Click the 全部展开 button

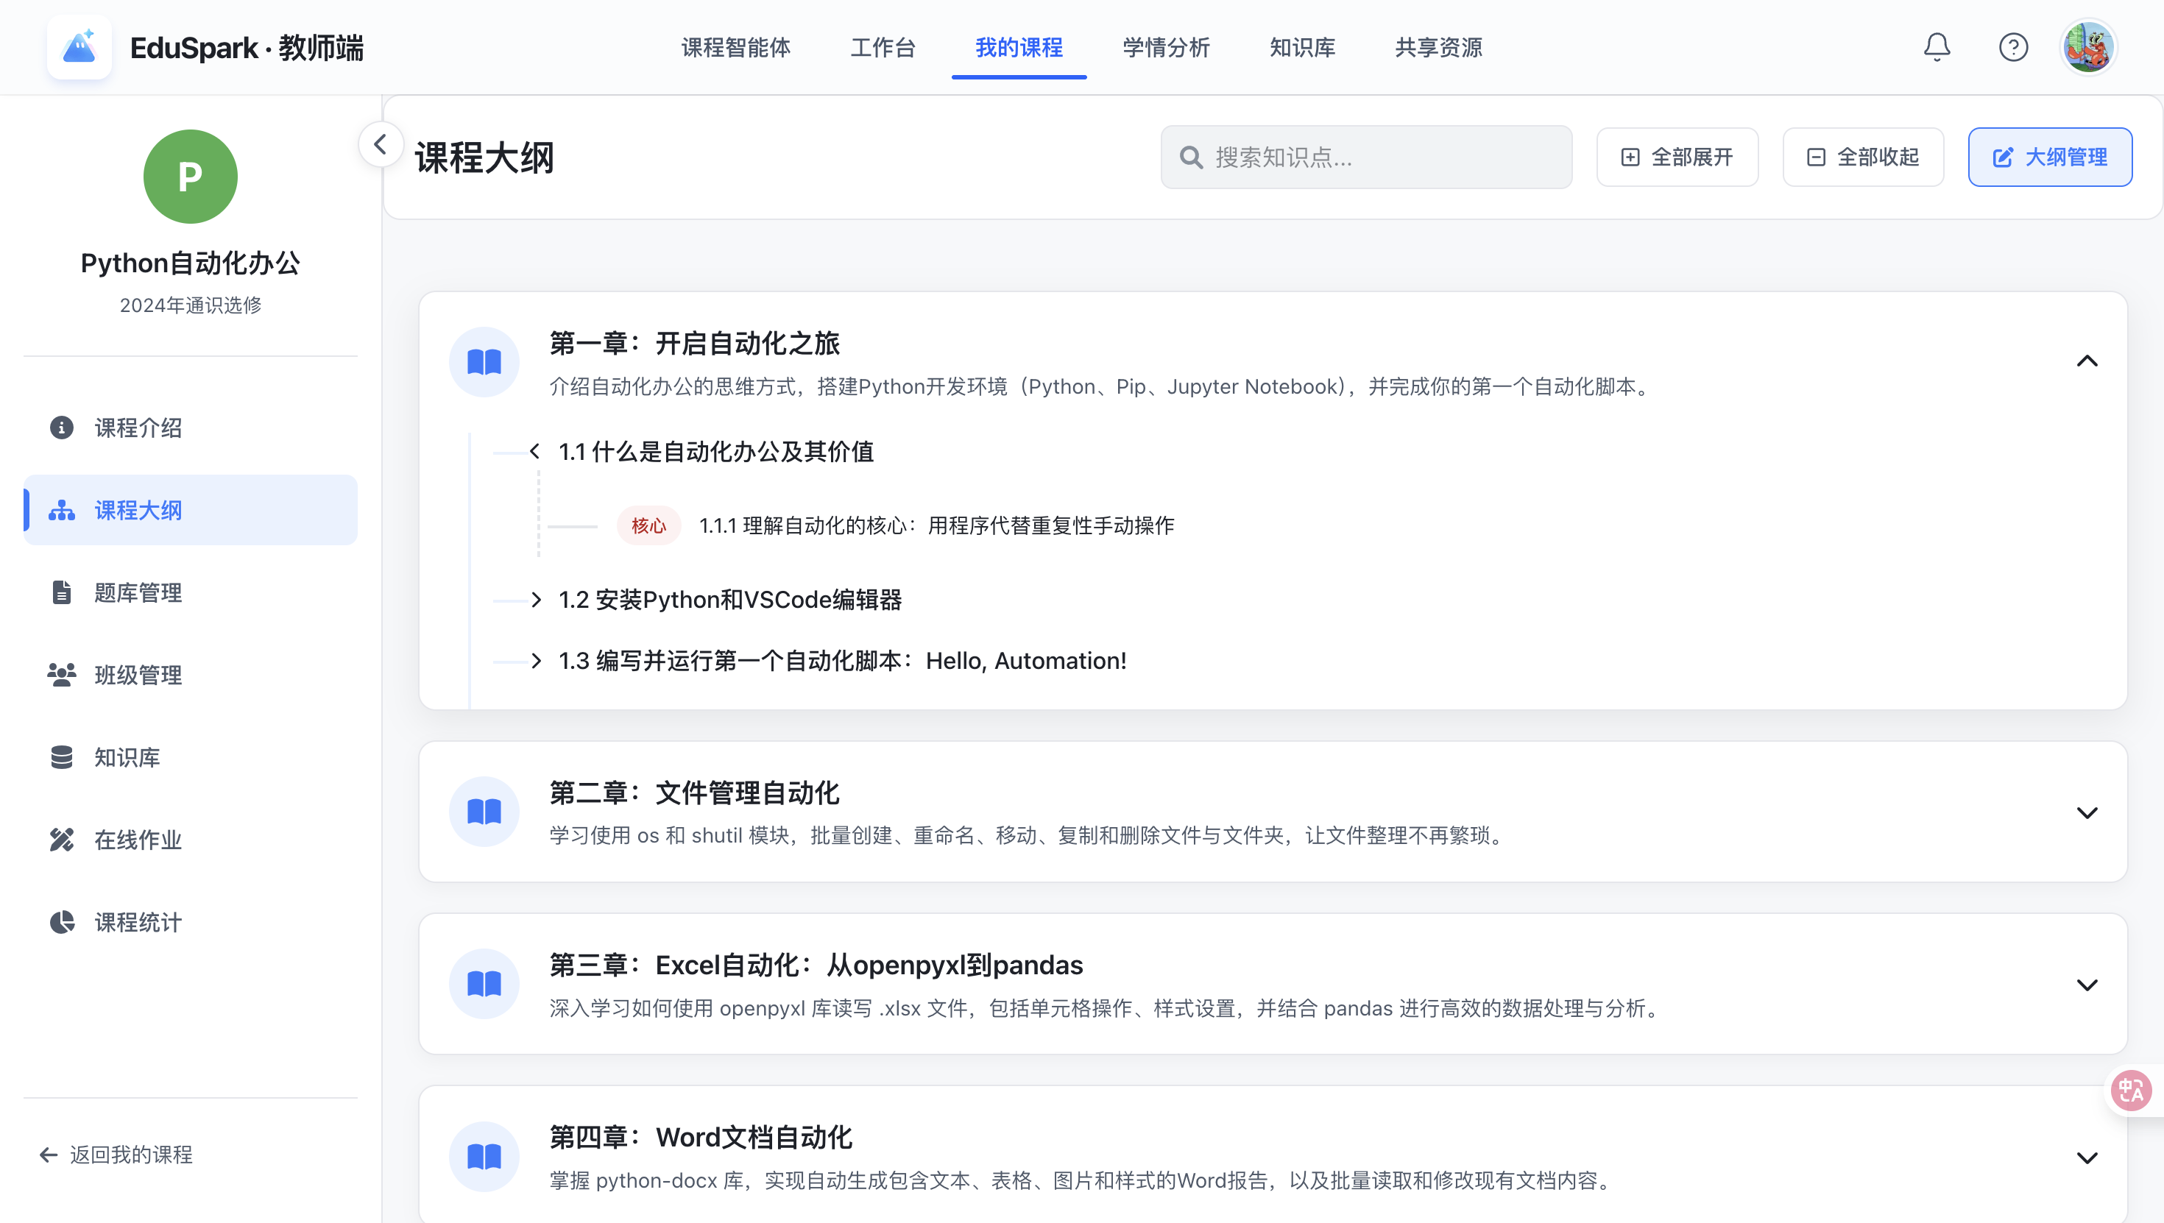point(1677,157)
